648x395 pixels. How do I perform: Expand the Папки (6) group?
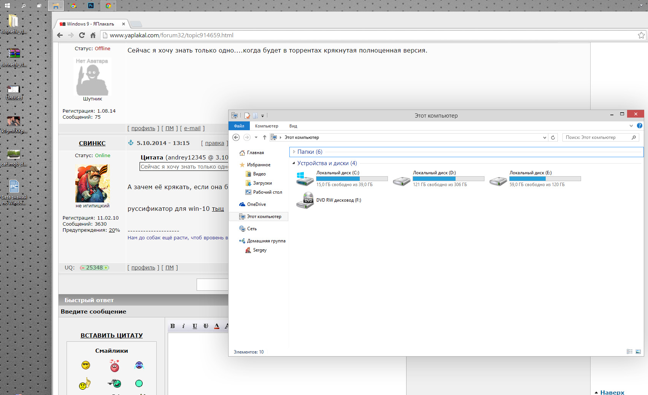click(294, 152)
